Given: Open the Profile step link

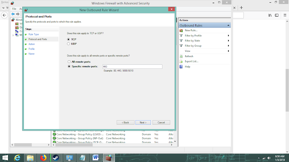Looking at the screenshot, I should point(32,49).
